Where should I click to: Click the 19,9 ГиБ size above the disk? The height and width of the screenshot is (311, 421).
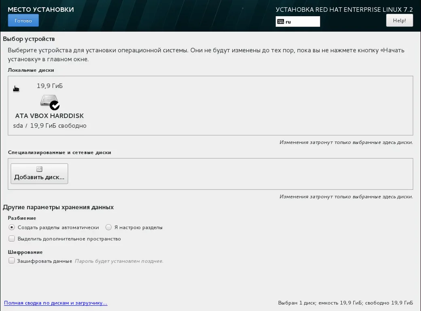(x=50, y=86)
